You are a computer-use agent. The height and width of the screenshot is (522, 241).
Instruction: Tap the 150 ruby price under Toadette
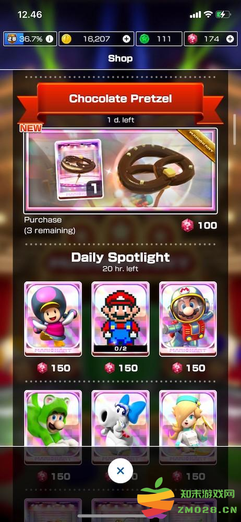point(53,368)
